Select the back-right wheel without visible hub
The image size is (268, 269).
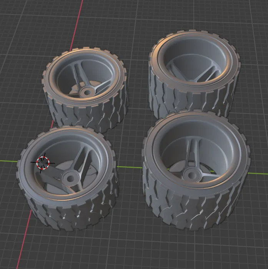pyautogui.click(x=194, y=74)
